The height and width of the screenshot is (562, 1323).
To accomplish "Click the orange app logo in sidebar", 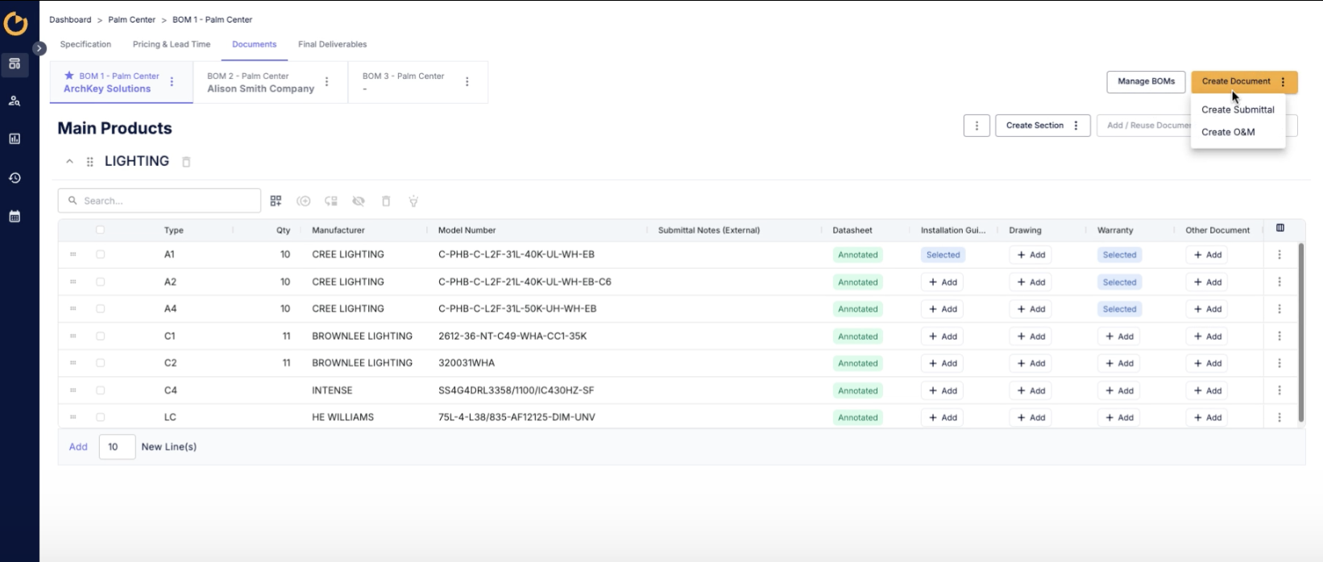I will click(x=15, y=23).
